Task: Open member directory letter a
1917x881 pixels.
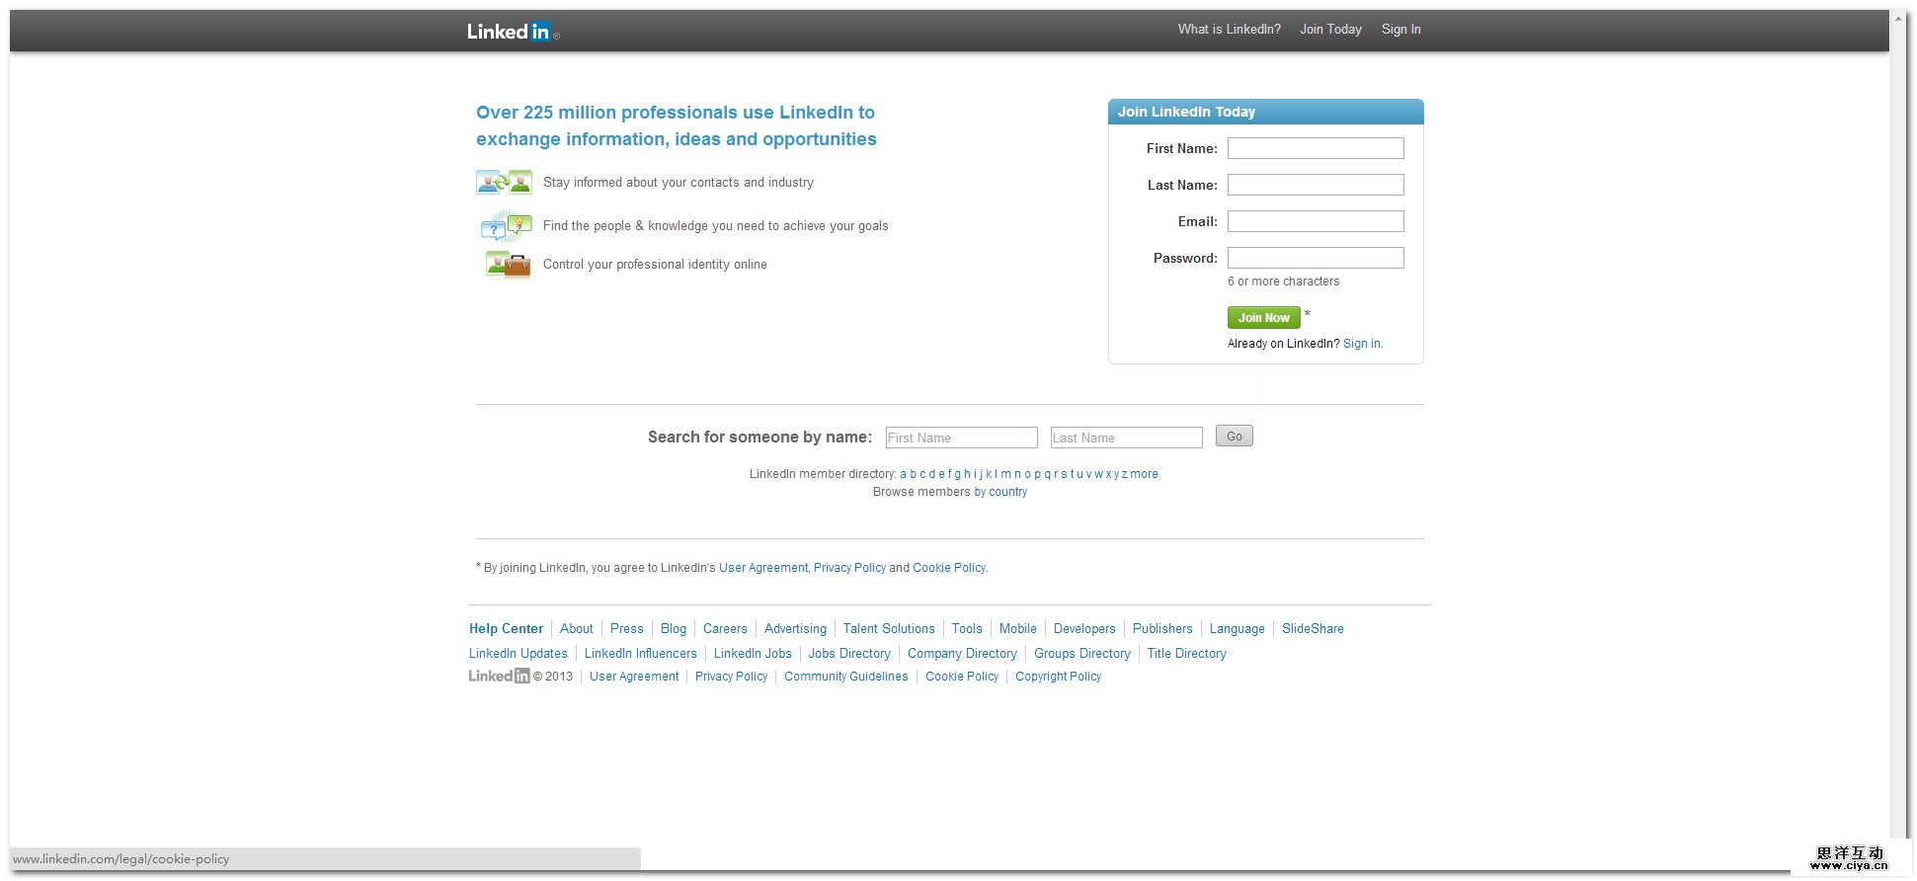Action: coord(903,474)
